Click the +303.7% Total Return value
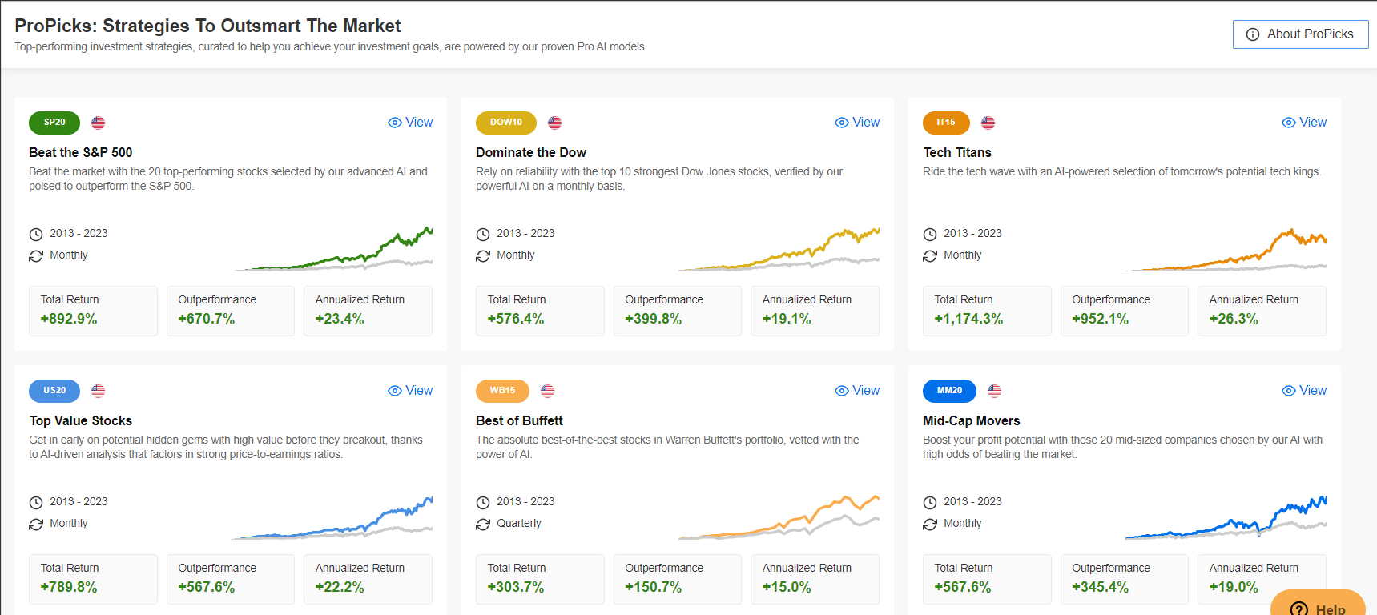The width and height of the screenshot is (1377, 615). tap(516, 587)
